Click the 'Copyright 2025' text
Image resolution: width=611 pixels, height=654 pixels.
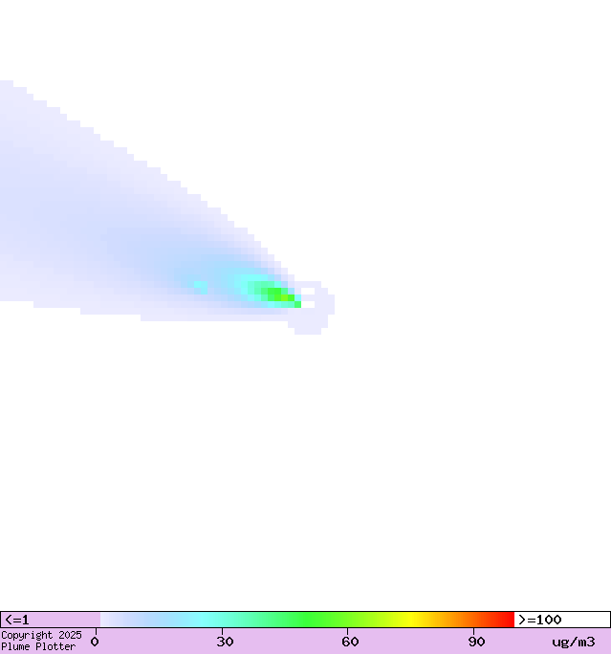(41, 635)
